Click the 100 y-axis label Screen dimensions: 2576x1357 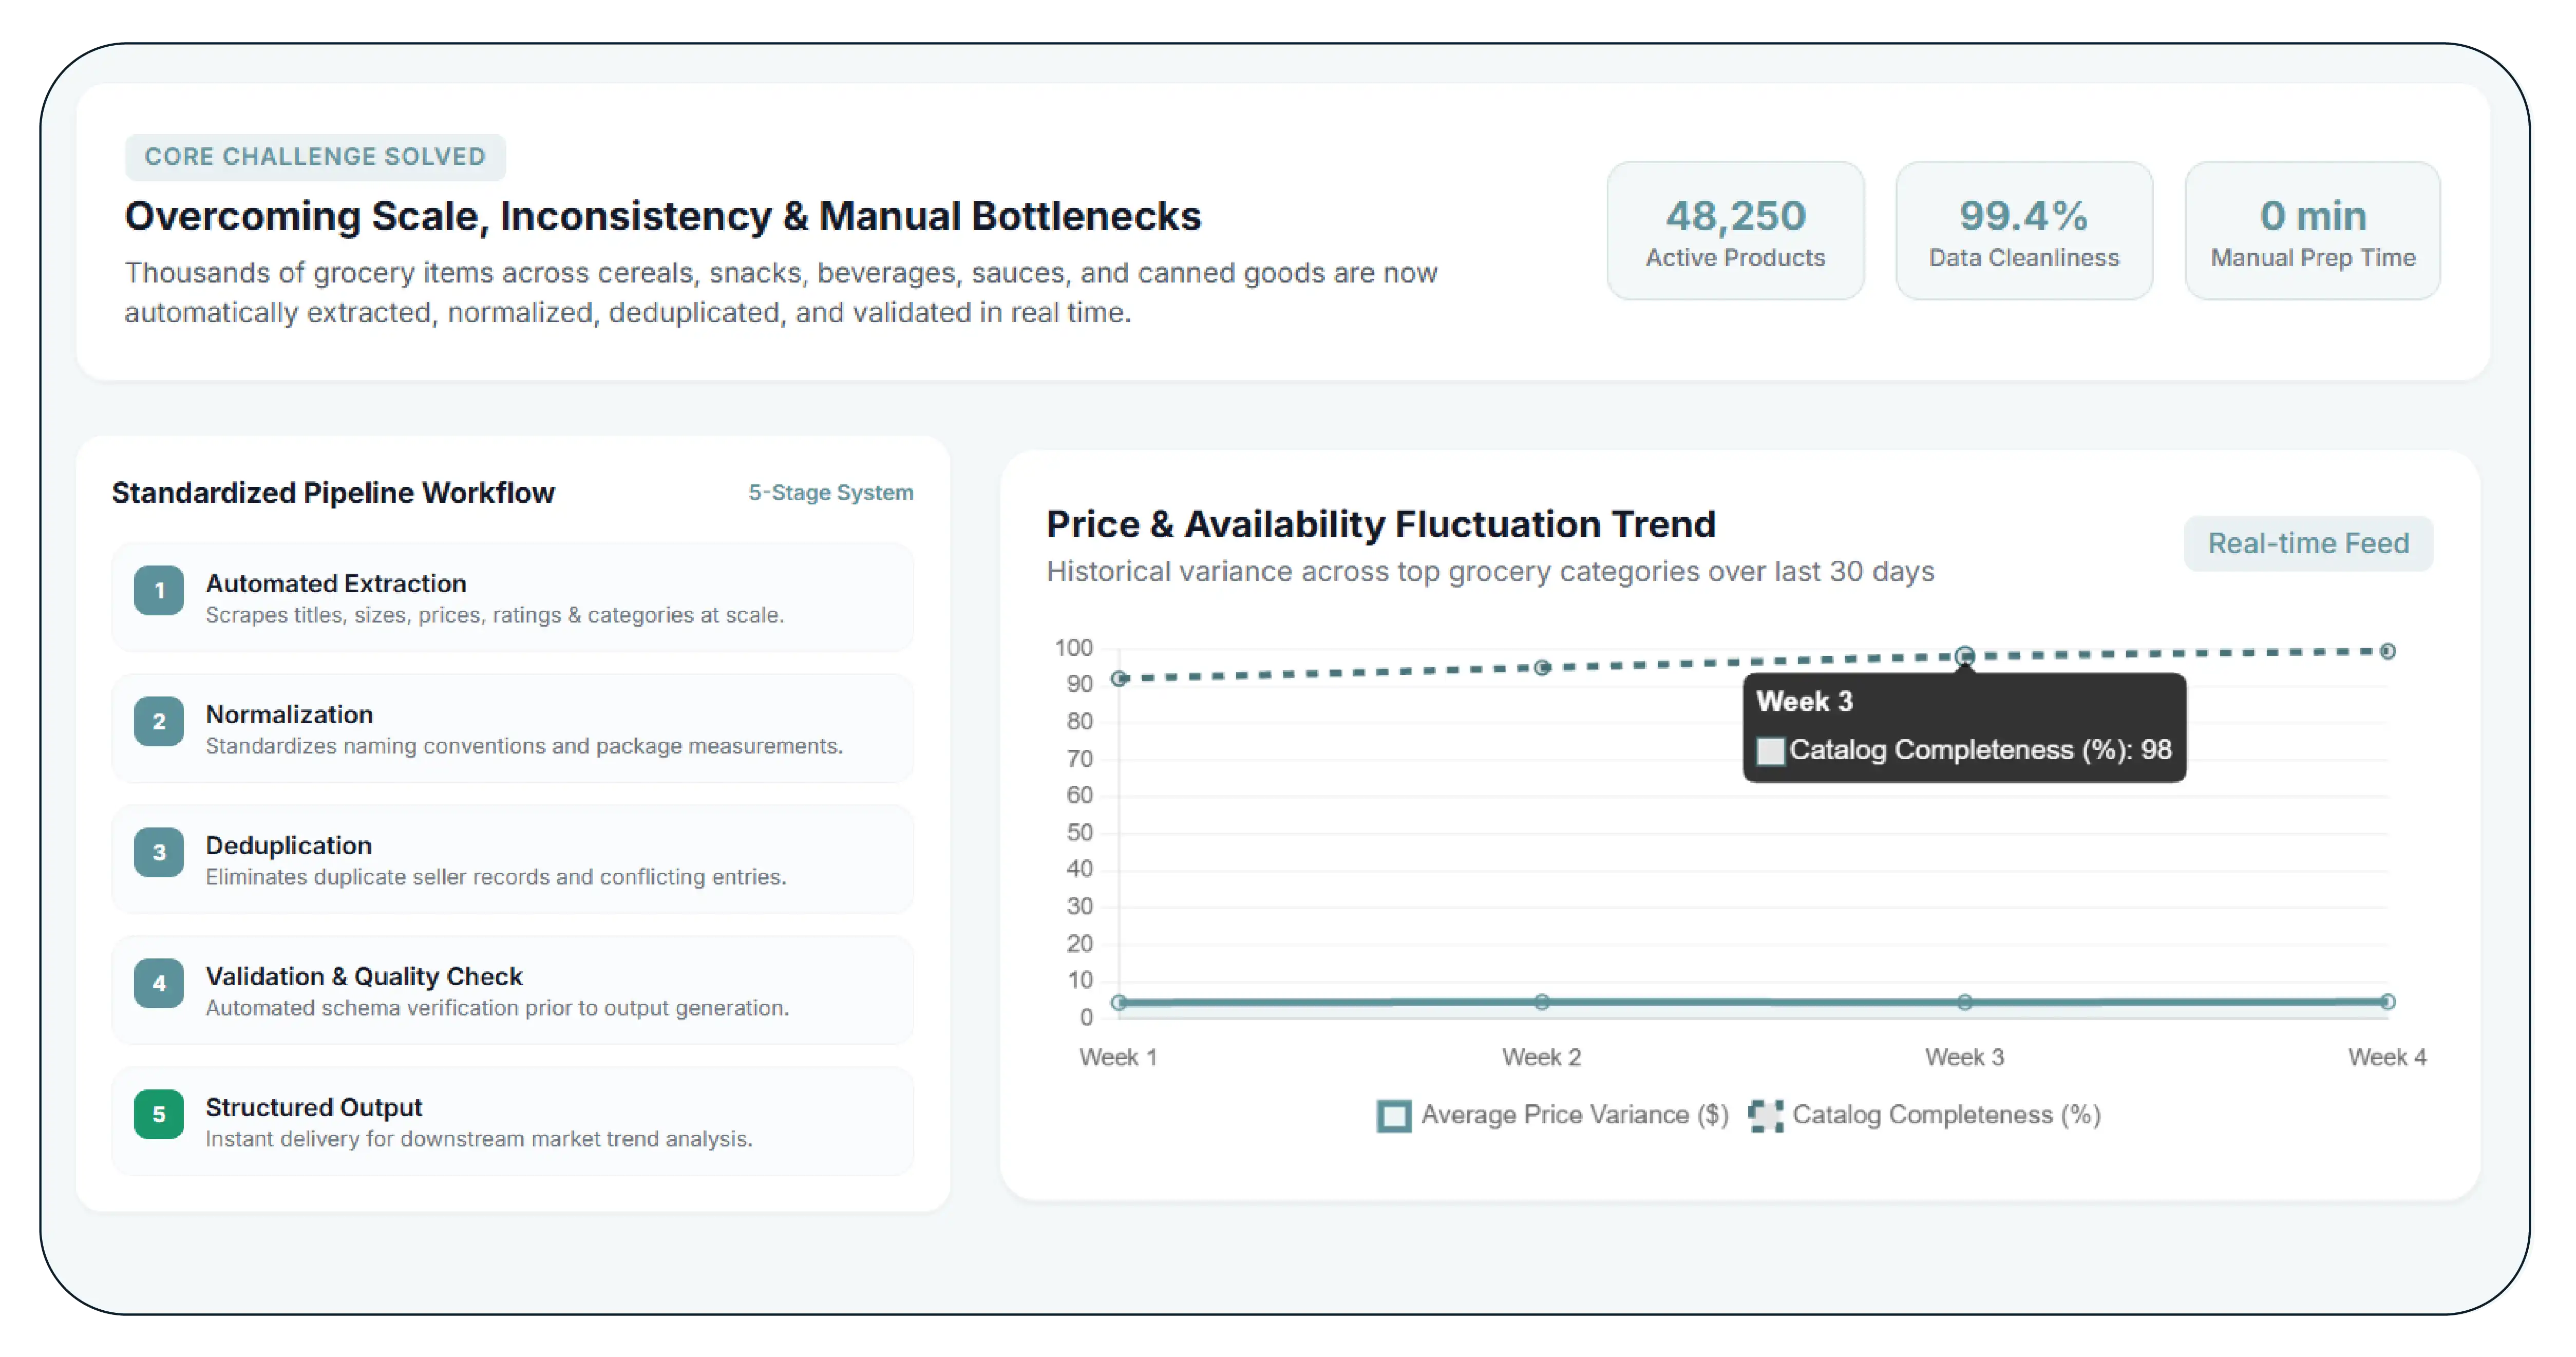pyautogui.click(x=1074, y=648)
